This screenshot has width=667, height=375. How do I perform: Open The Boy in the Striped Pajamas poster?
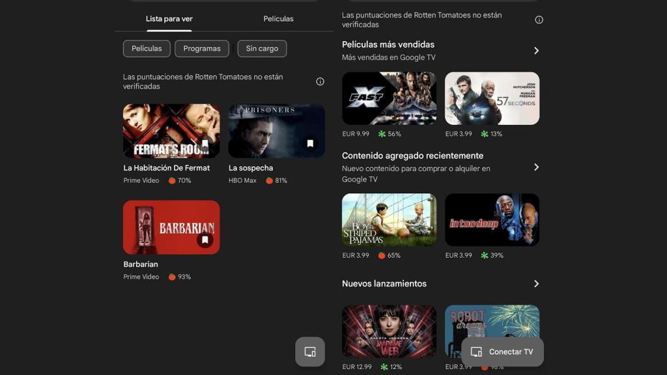pyautogui.click(x=390, y=220)
